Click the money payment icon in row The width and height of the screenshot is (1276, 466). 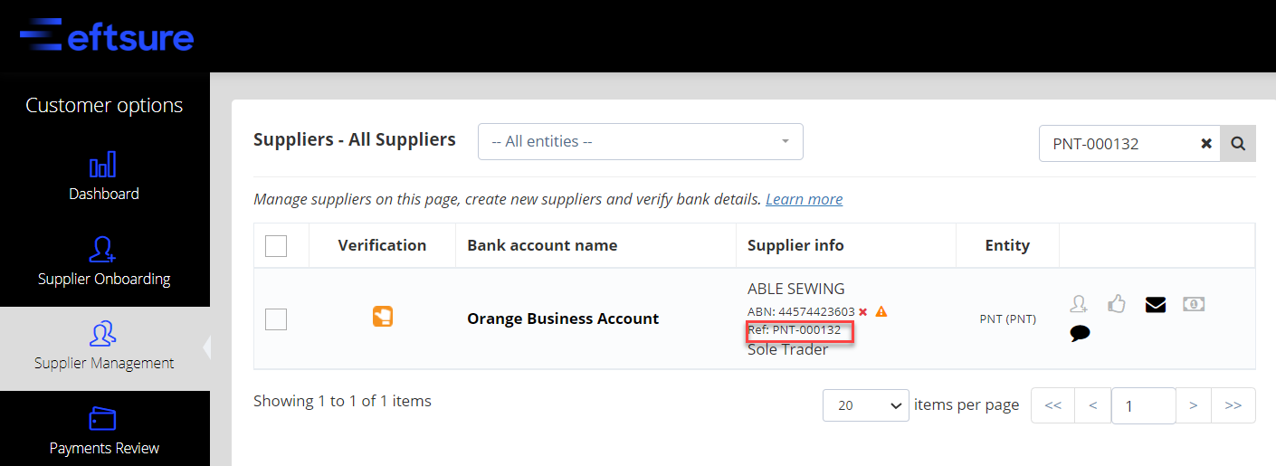(x=1194, y=304)
